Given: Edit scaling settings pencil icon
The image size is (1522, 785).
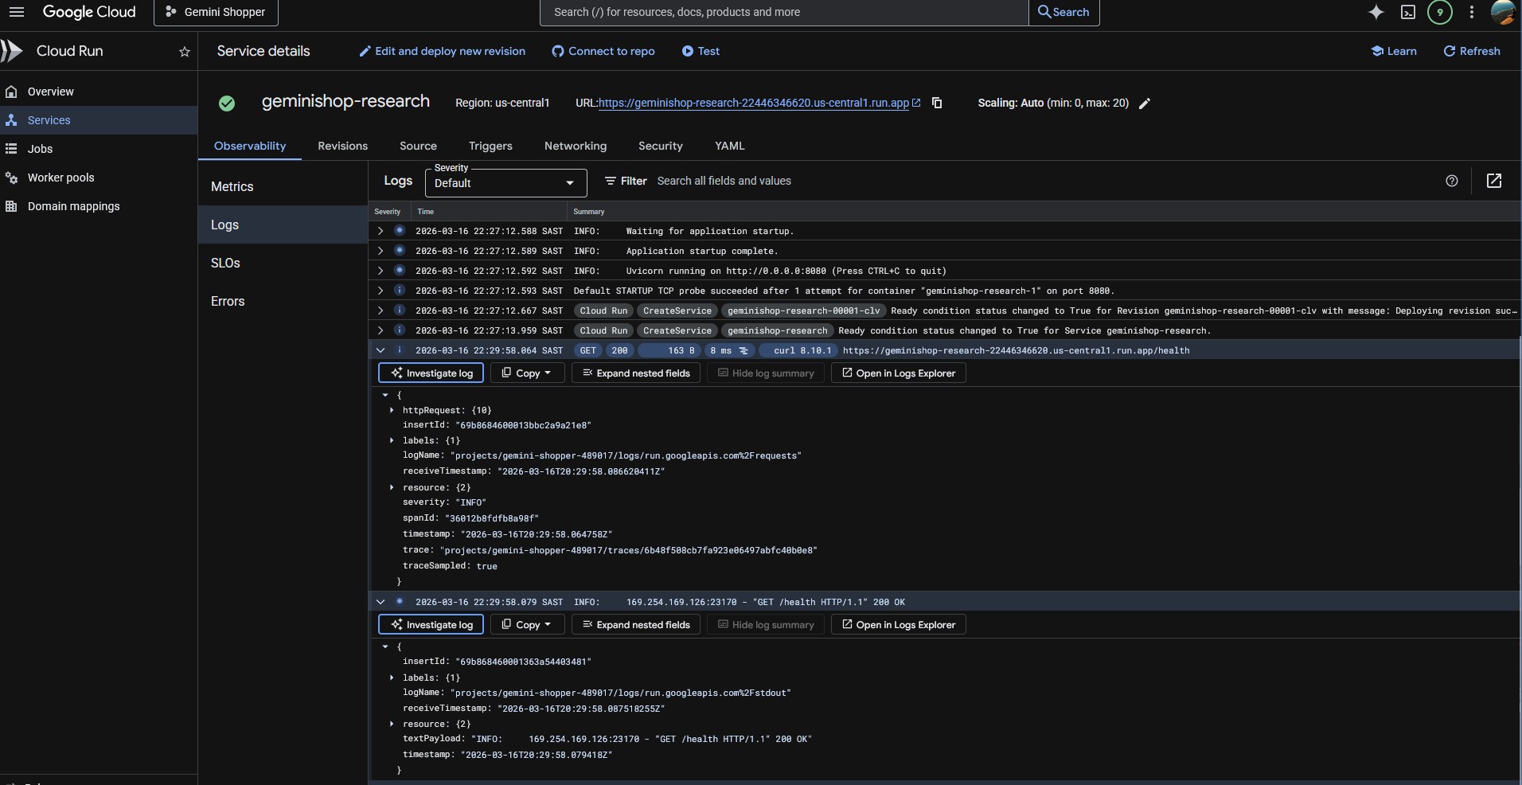Looking at the screenshot, I should point(1145,103).
